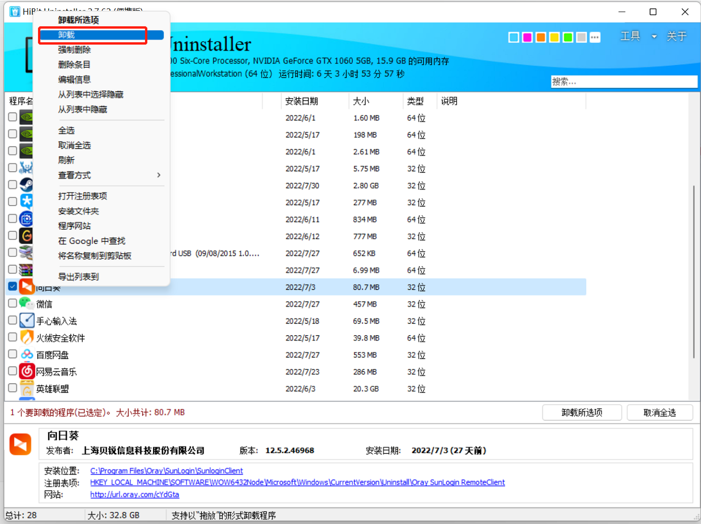Click the 卸载所选项 button

(x=582, y=412)
